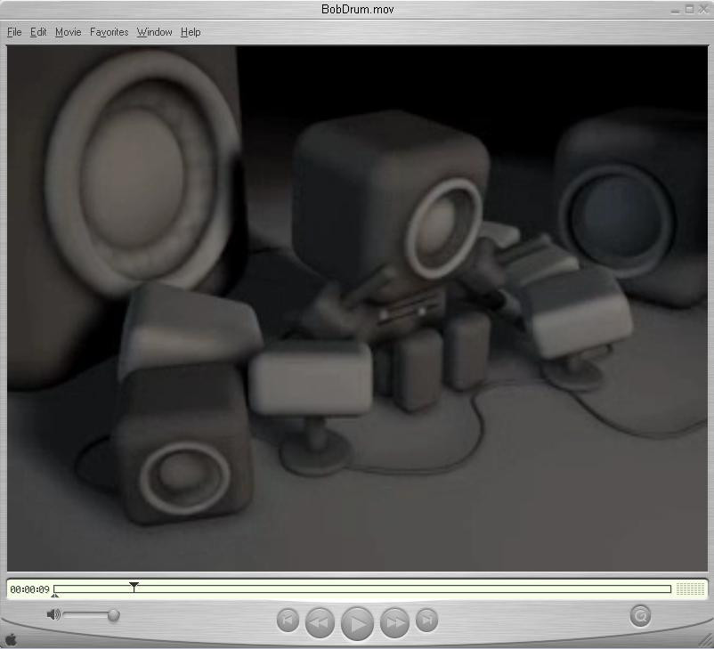Click the audio level equalizer display
The width and height of the screenshot is (714, 649).
(x=690, y=588)
